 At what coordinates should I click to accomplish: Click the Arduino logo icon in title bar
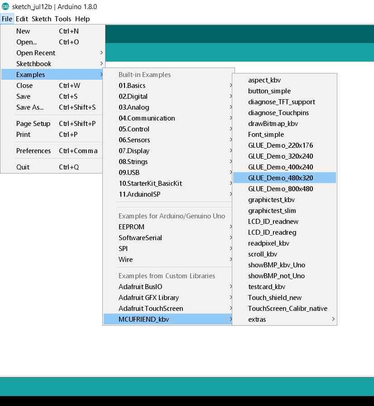point(5,6)
